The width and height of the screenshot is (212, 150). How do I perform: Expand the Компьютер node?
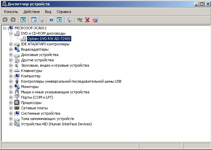(x=11, y=76)
